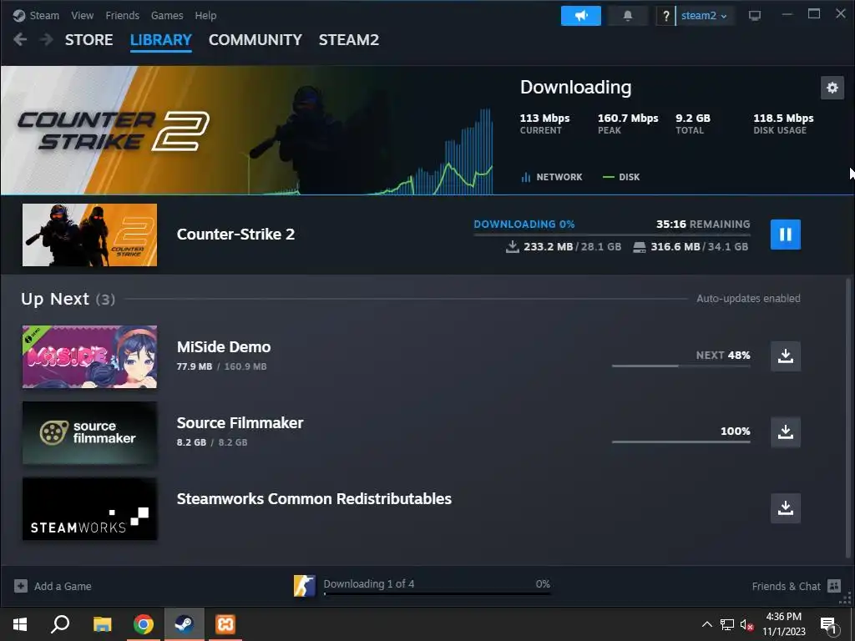Open Google Chrome from taskbar

(144, 624)
